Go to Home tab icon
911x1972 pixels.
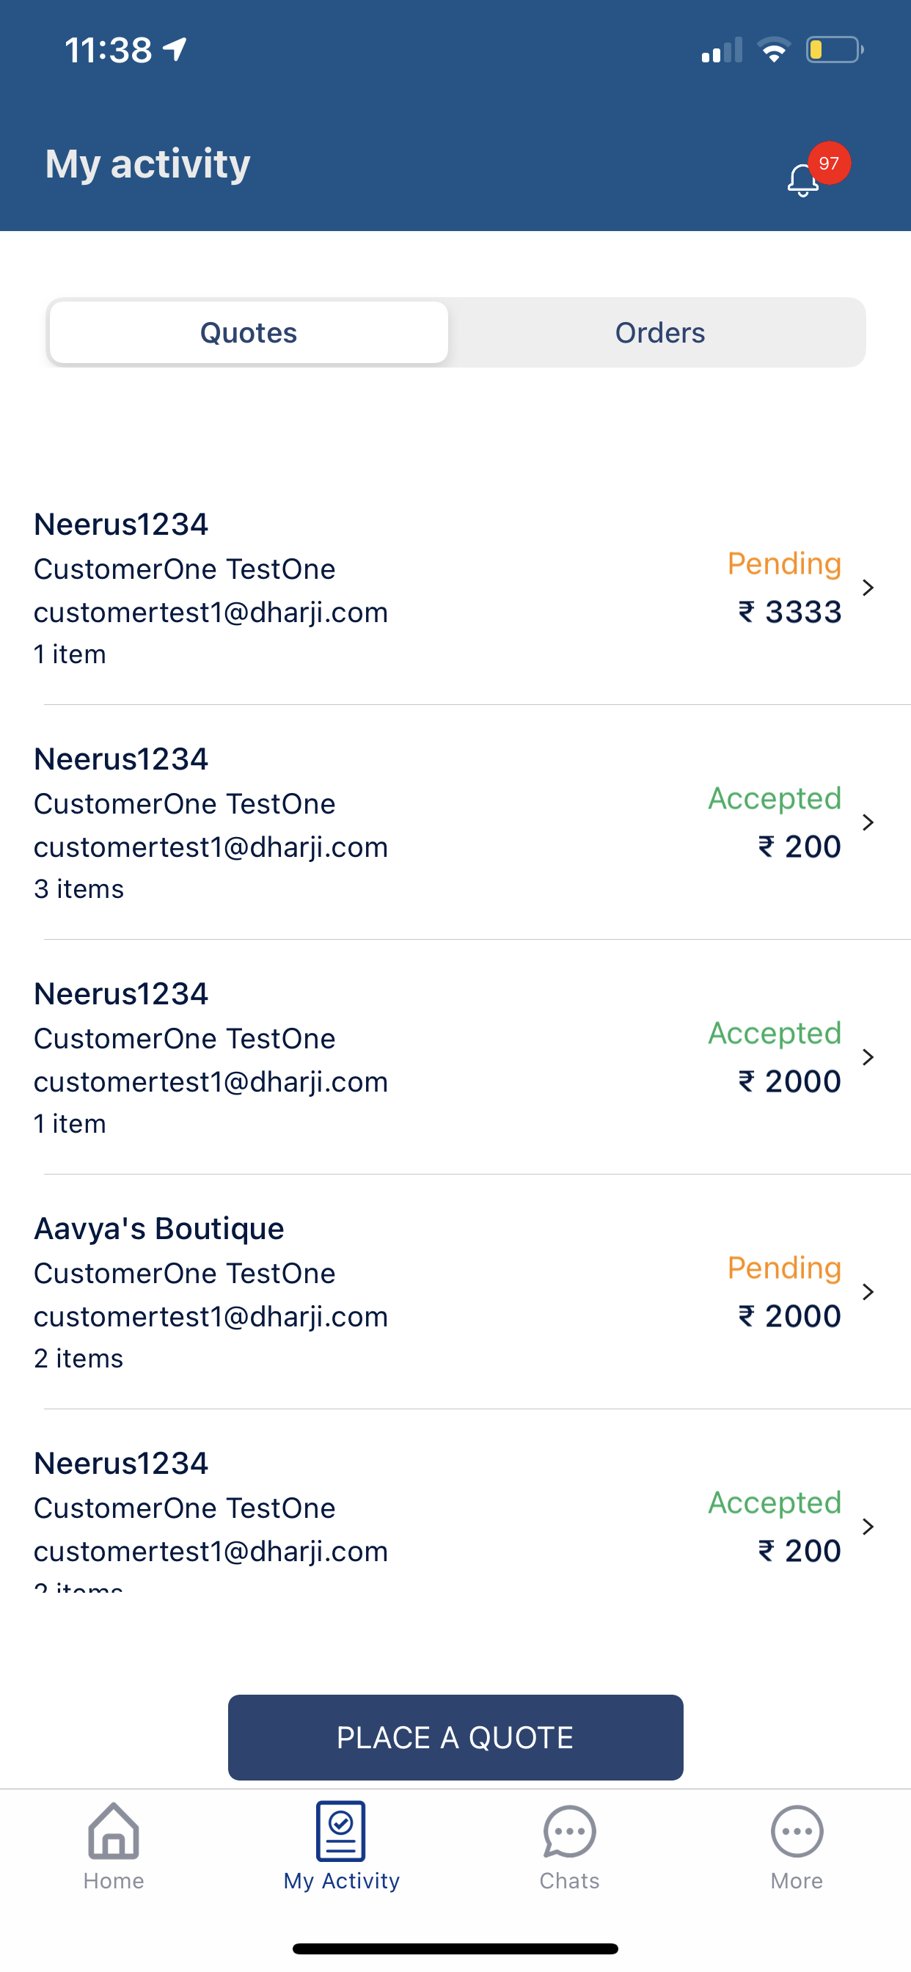113,1830
